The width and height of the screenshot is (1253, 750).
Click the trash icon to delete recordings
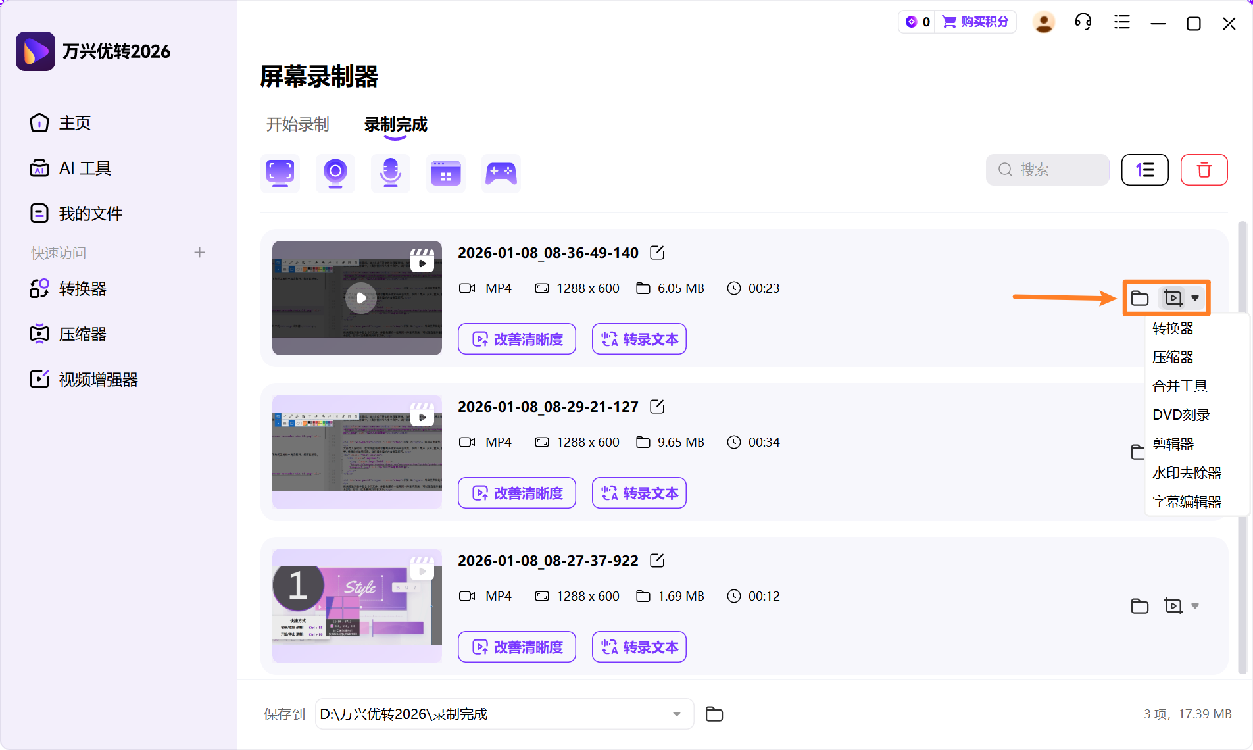click(x=1204, y=169)
